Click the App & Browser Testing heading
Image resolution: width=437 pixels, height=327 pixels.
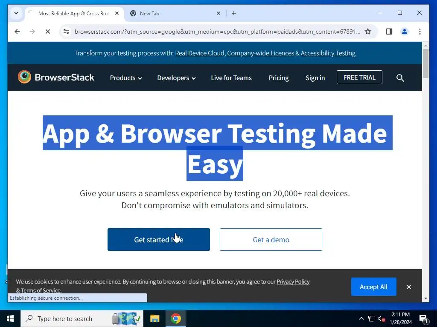(217, 148)
